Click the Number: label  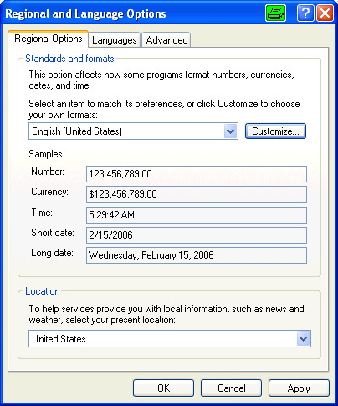tap(48, 172)
